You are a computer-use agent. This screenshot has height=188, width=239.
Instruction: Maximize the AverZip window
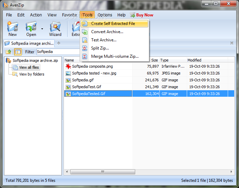(x=215, y=4)
